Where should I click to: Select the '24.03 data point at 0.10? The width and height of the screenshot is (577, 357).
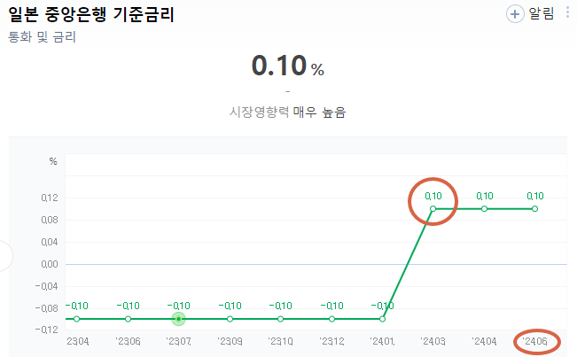pos(433,209)
